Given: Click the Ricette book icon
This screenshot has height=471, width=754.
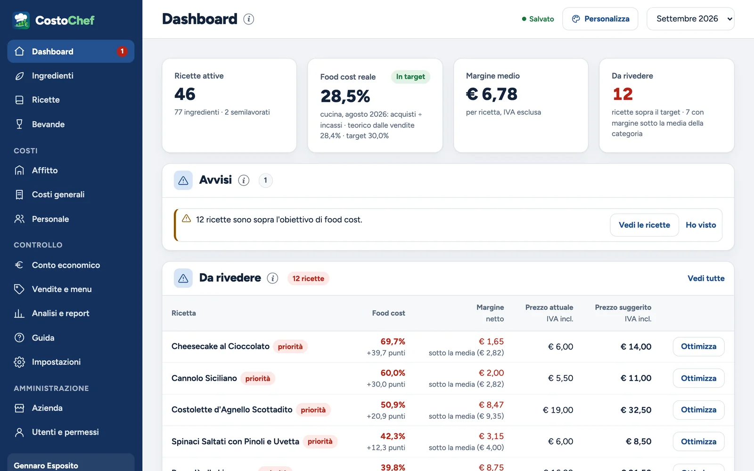Looking at the screenshot, I should [x=19, y=100].
